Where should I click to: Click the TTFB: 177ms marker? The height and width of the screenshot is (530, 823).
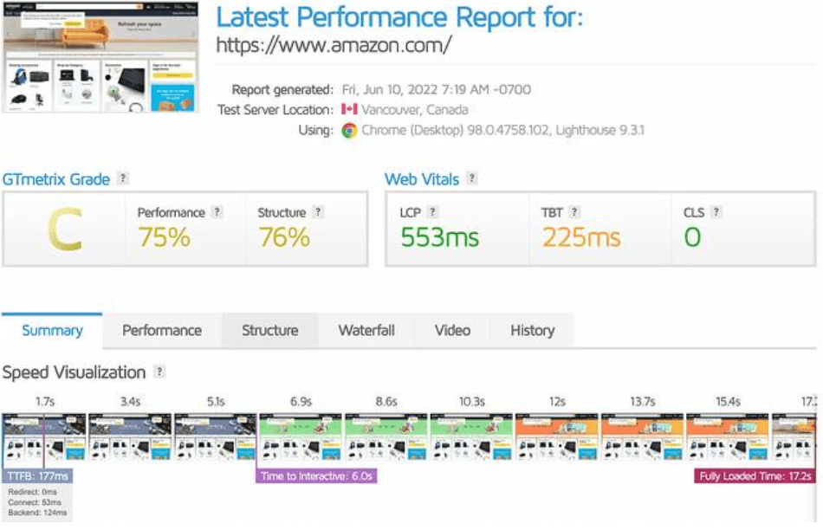tap(38, 476)
